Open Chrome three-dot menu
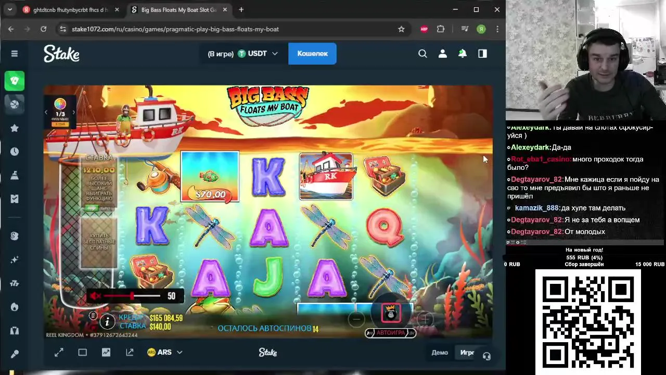666x375 pixels. [x=498, y=29]
